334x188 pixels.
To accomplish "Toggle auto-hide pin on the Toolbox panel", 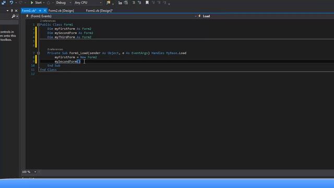I will click(x=11, y=10).
